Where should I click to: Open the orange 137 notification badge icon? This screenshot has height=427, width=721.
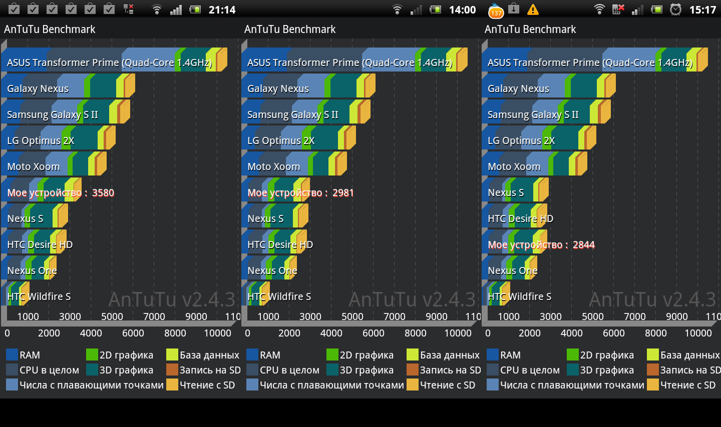pos(496,10)
